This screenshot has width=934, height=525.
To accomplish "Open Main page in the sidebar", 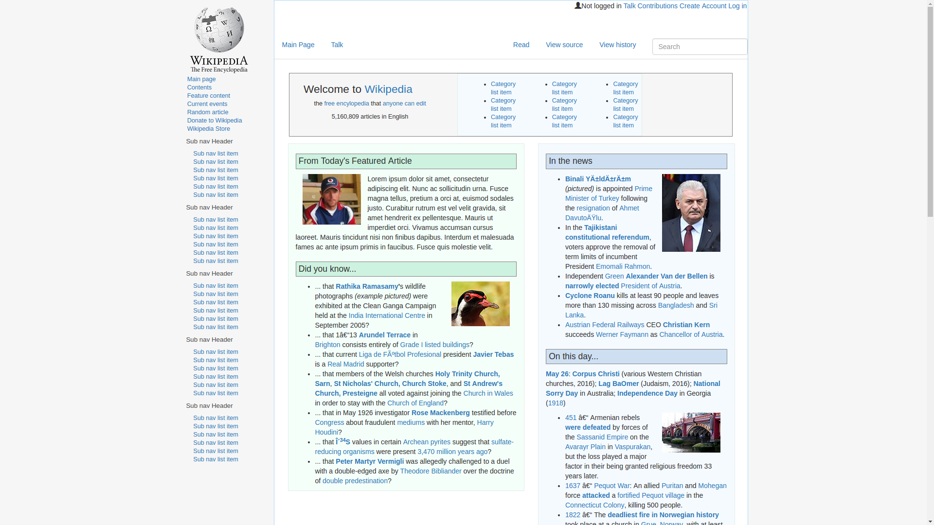I will click(x=201, y=79).
